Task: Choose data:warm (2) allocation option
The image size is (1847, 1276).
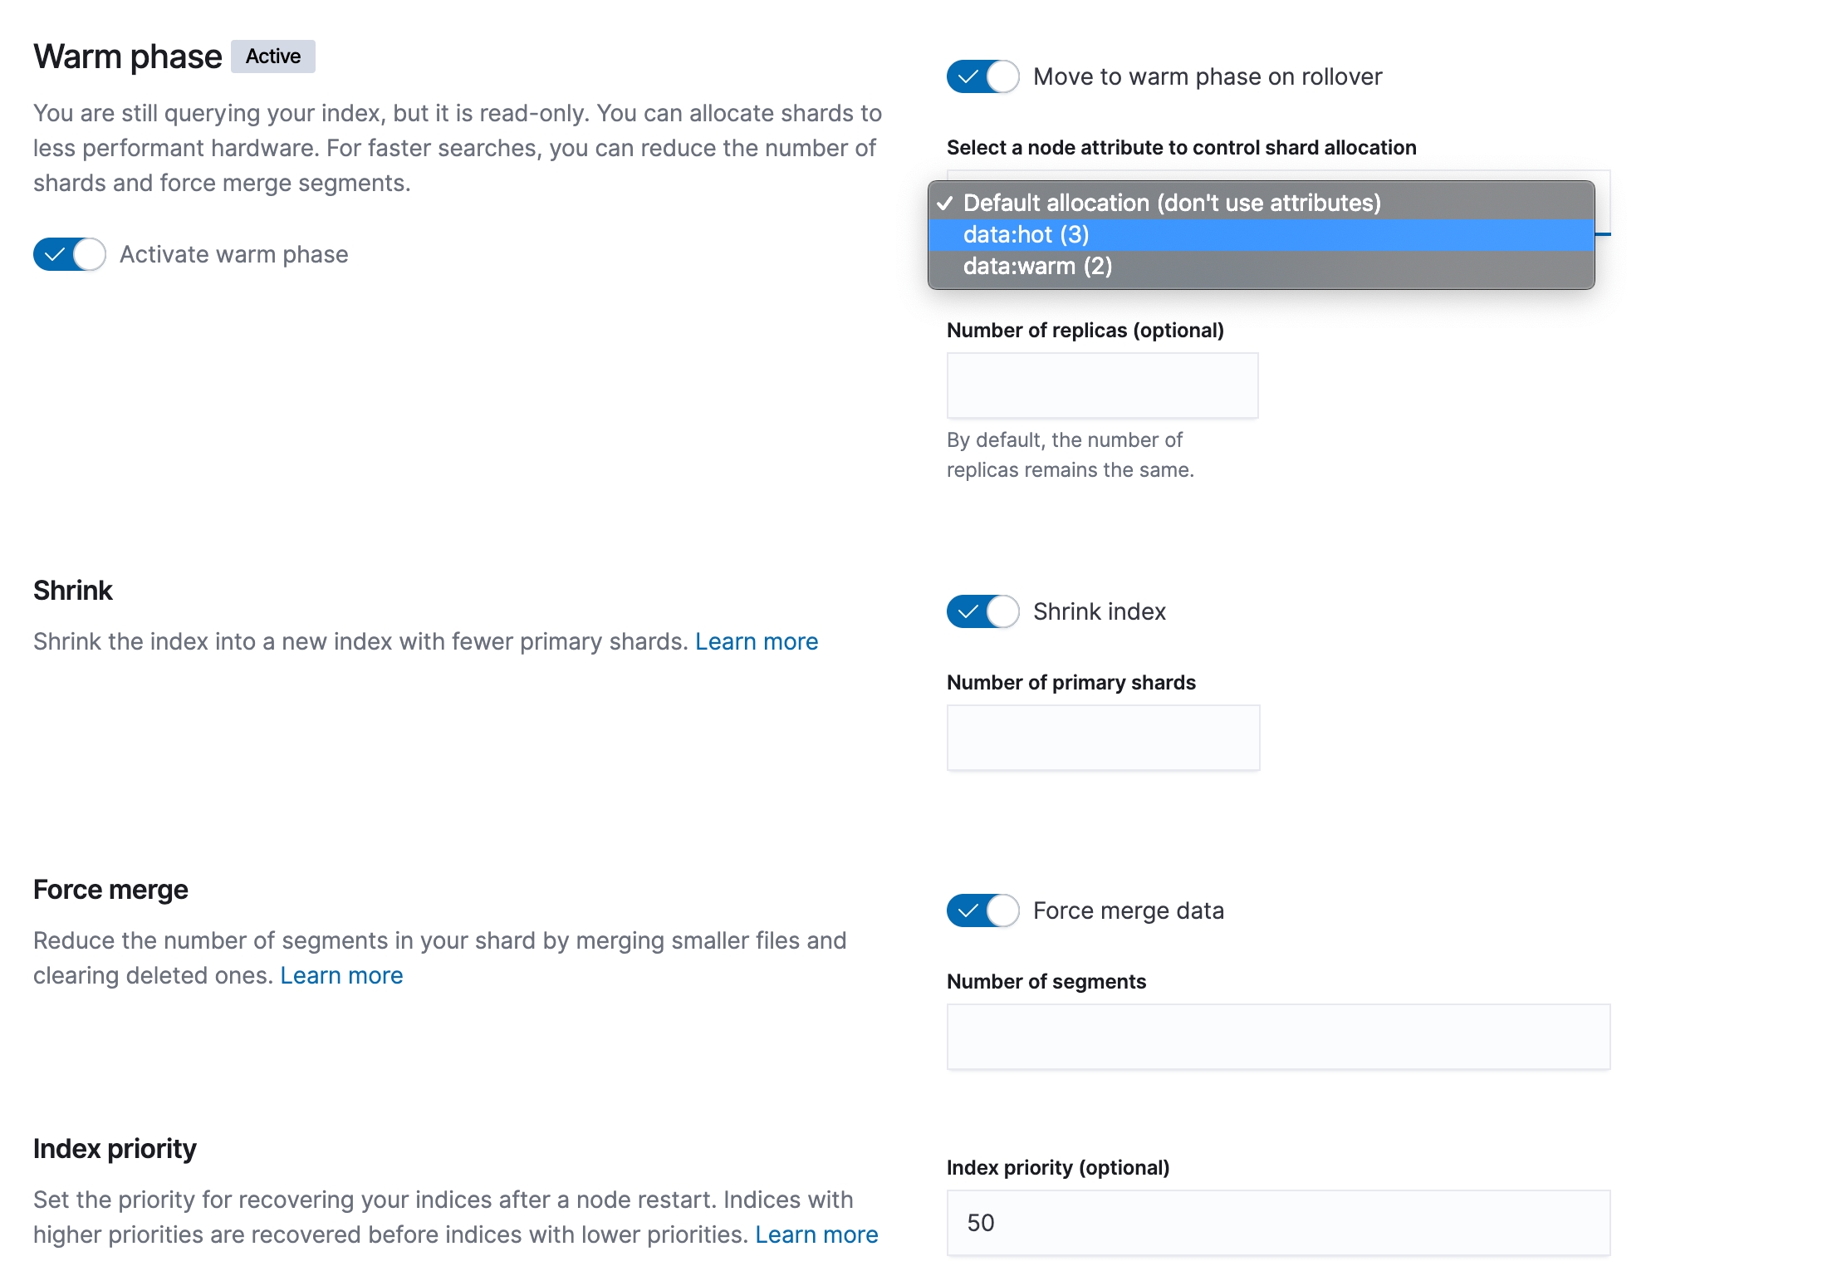Action: 1037,267
